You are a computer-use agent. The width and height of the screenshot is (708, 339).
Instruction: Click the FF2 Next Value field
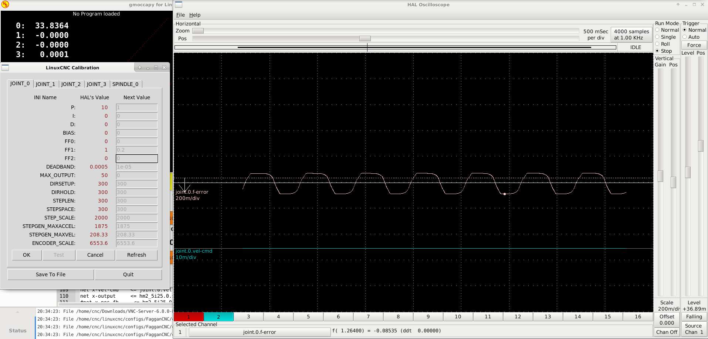pos(137,158)
